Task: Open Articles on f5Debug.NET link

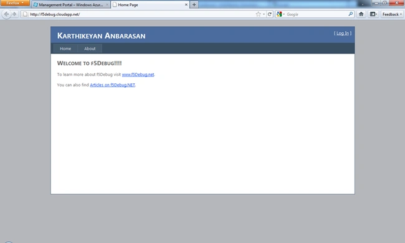Action: pos(112,85)
